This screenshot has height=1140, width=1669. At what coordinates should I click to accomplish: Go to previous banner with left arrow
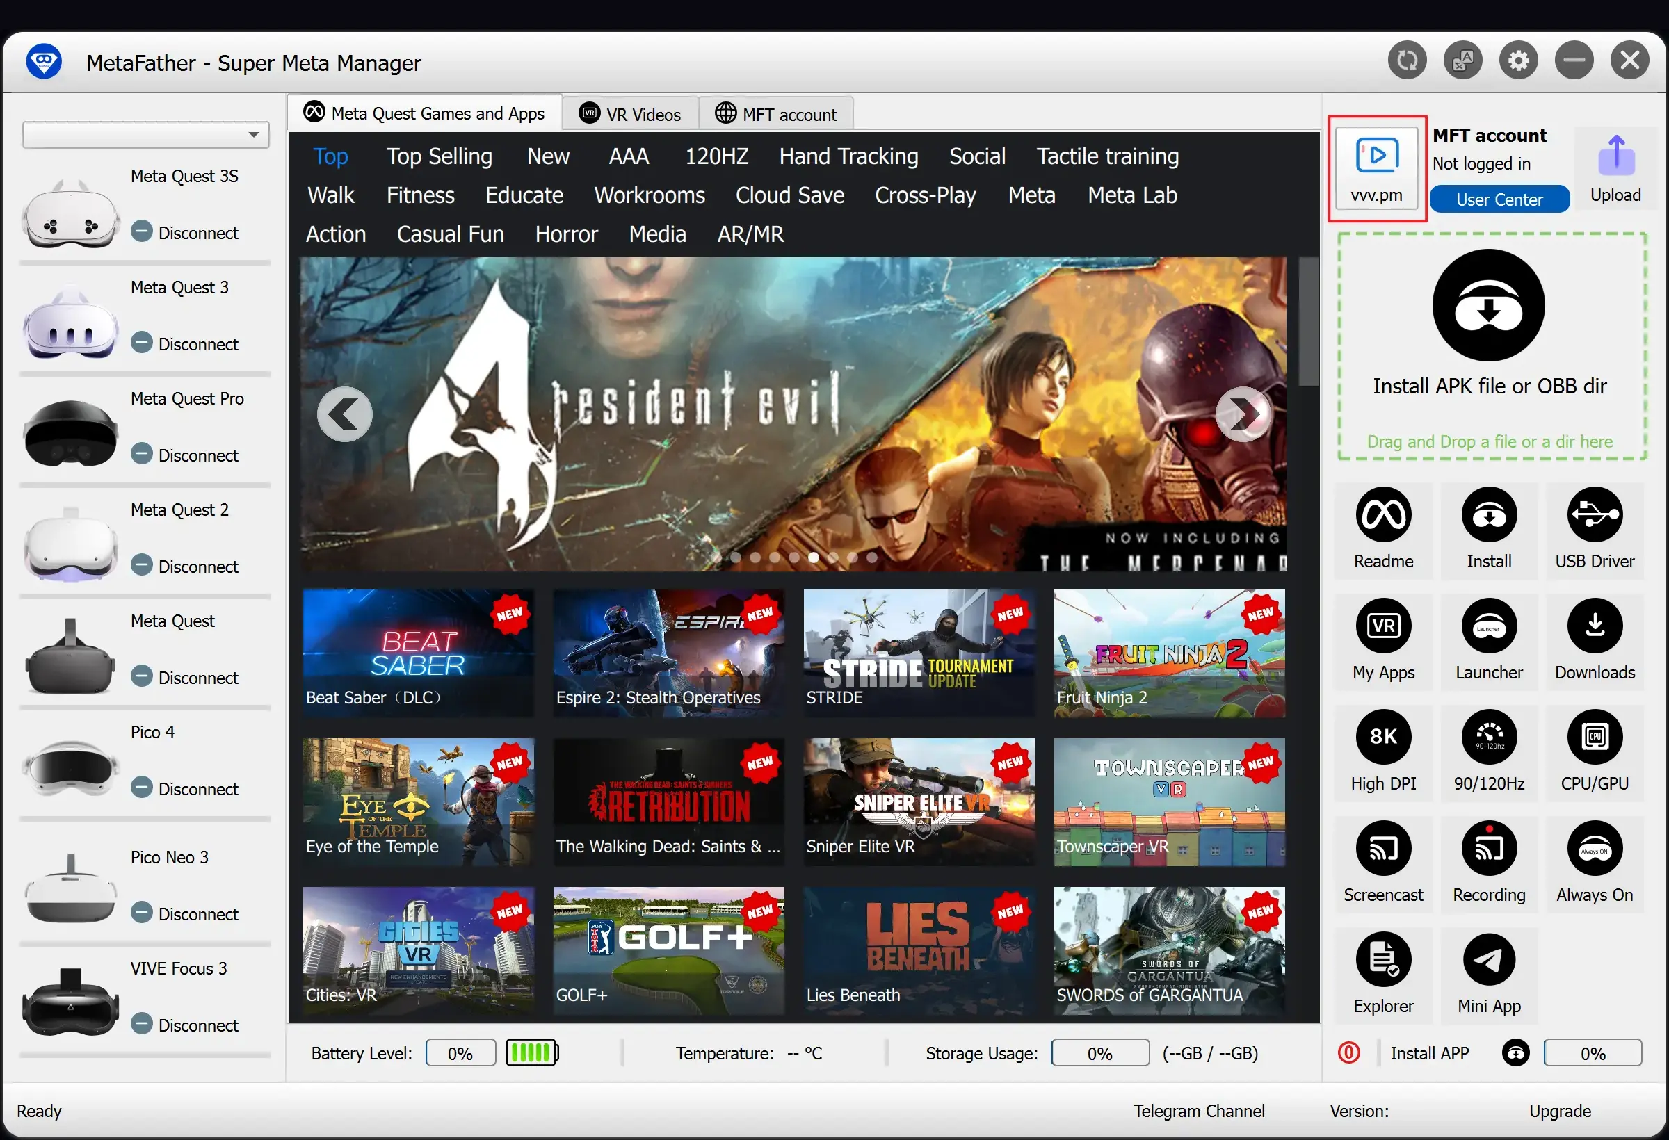point(345,414)
